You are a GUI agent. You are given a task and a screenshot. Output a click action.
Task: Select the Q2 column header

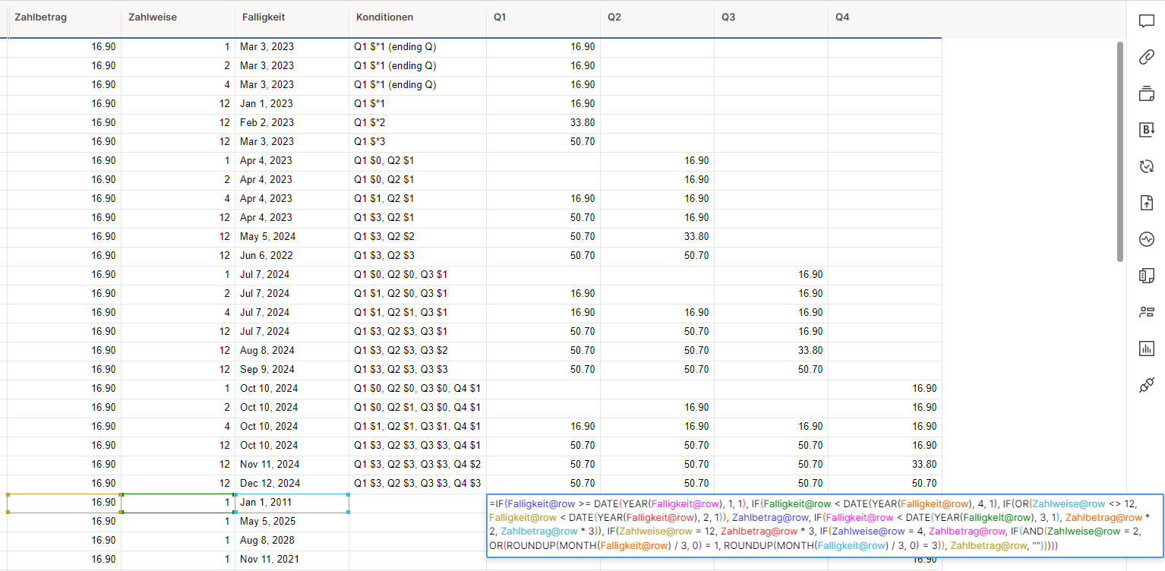(657, 17)
